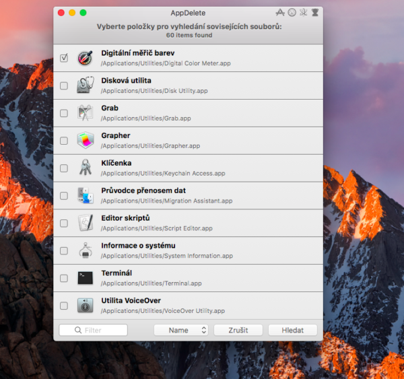Check the box for Grab
The width and height of the screenshot is (404, 379).
click(x=64, y=113)
